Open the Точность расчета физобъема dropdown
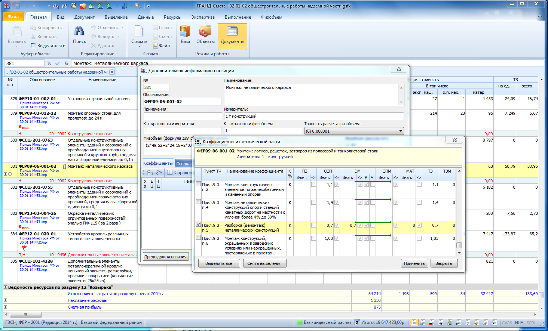 coord(401,131)
